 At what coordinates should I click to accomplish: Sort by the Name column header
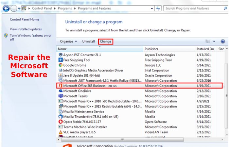coord(100,49)
